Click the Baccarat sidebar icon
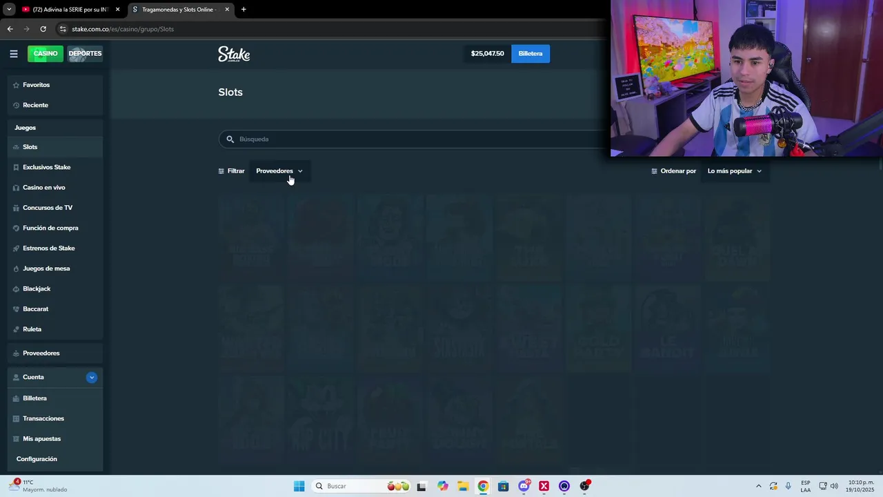Image resolution: width=883 pixels, height=497 pixels. [x=17, y=309]
